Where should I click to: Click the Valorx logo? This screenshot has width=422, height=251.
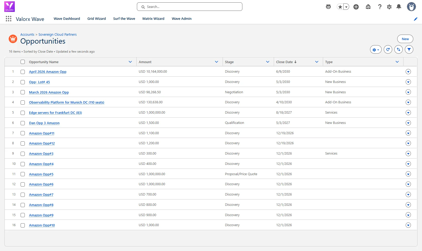(x=9, y=7)
